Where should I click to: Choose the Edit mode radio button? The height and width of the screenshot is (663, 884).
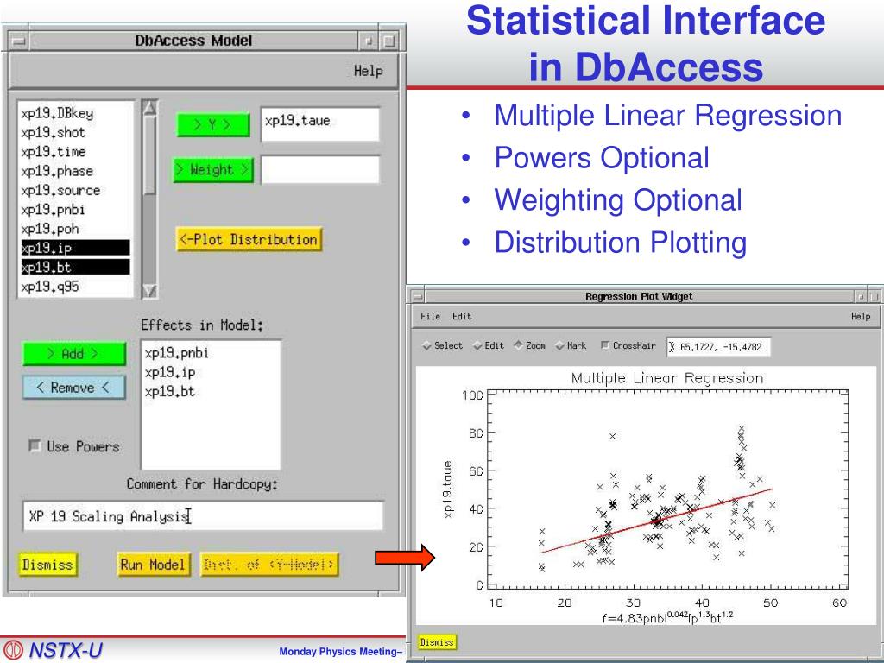(x=489, y=345)
